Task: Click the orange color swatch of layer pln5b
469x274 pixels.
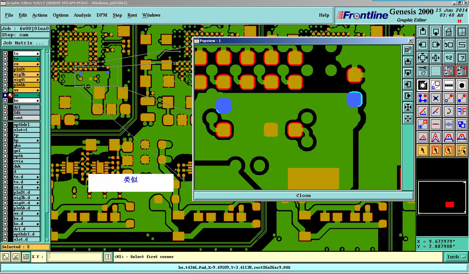Action: (26, 85)
